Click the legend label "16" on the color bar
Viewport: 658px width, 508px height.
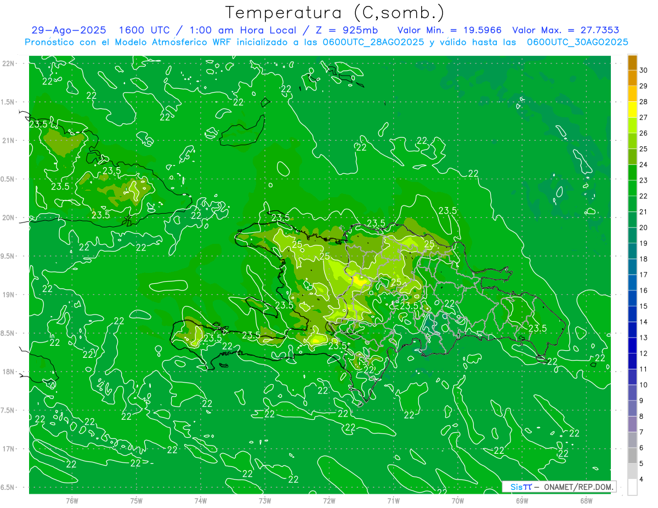click(x=643, y=290)
